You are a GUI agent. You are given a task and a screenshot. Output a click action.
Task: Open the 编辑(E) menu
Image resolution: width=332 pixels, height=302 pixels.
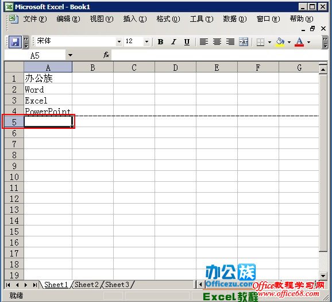(68, 19)
